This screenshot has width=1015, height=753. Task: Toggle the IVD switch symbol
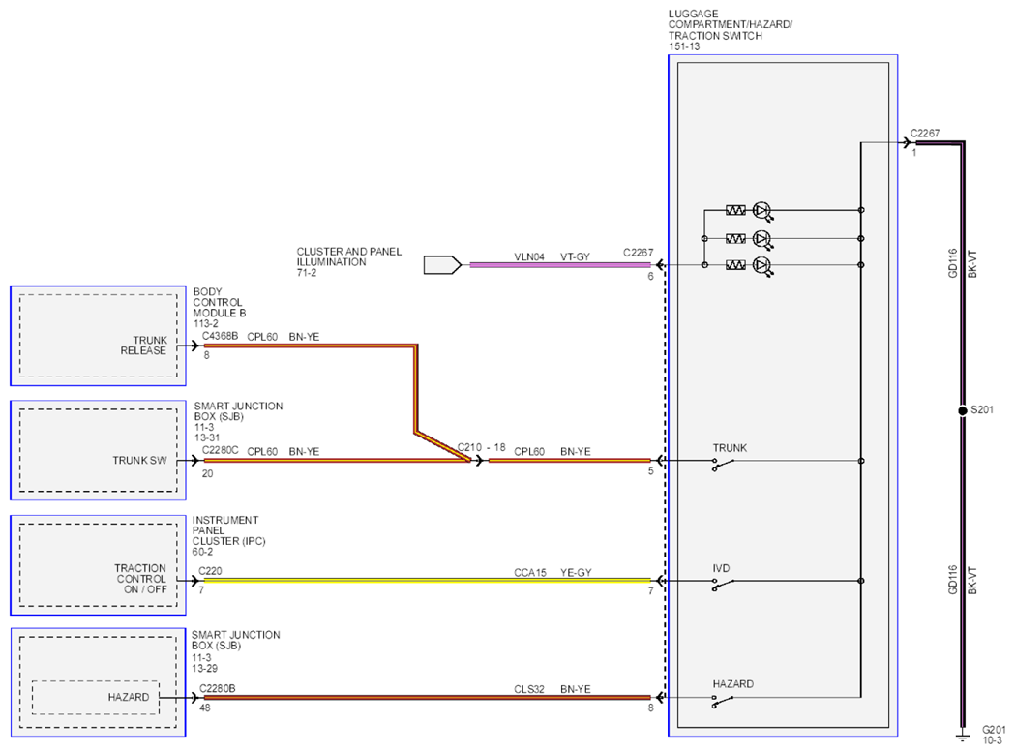pos(723,584)
